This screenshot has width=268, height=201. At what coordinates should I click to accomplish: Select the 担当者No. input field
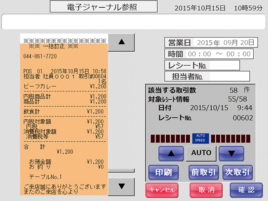(207, 76)
